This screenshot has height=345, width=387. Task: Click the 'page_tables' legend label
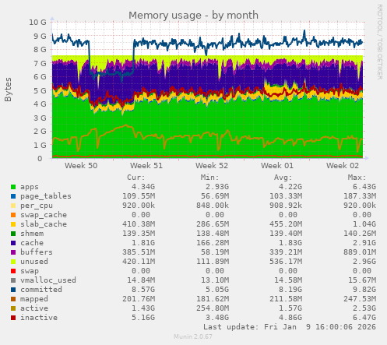46,196
